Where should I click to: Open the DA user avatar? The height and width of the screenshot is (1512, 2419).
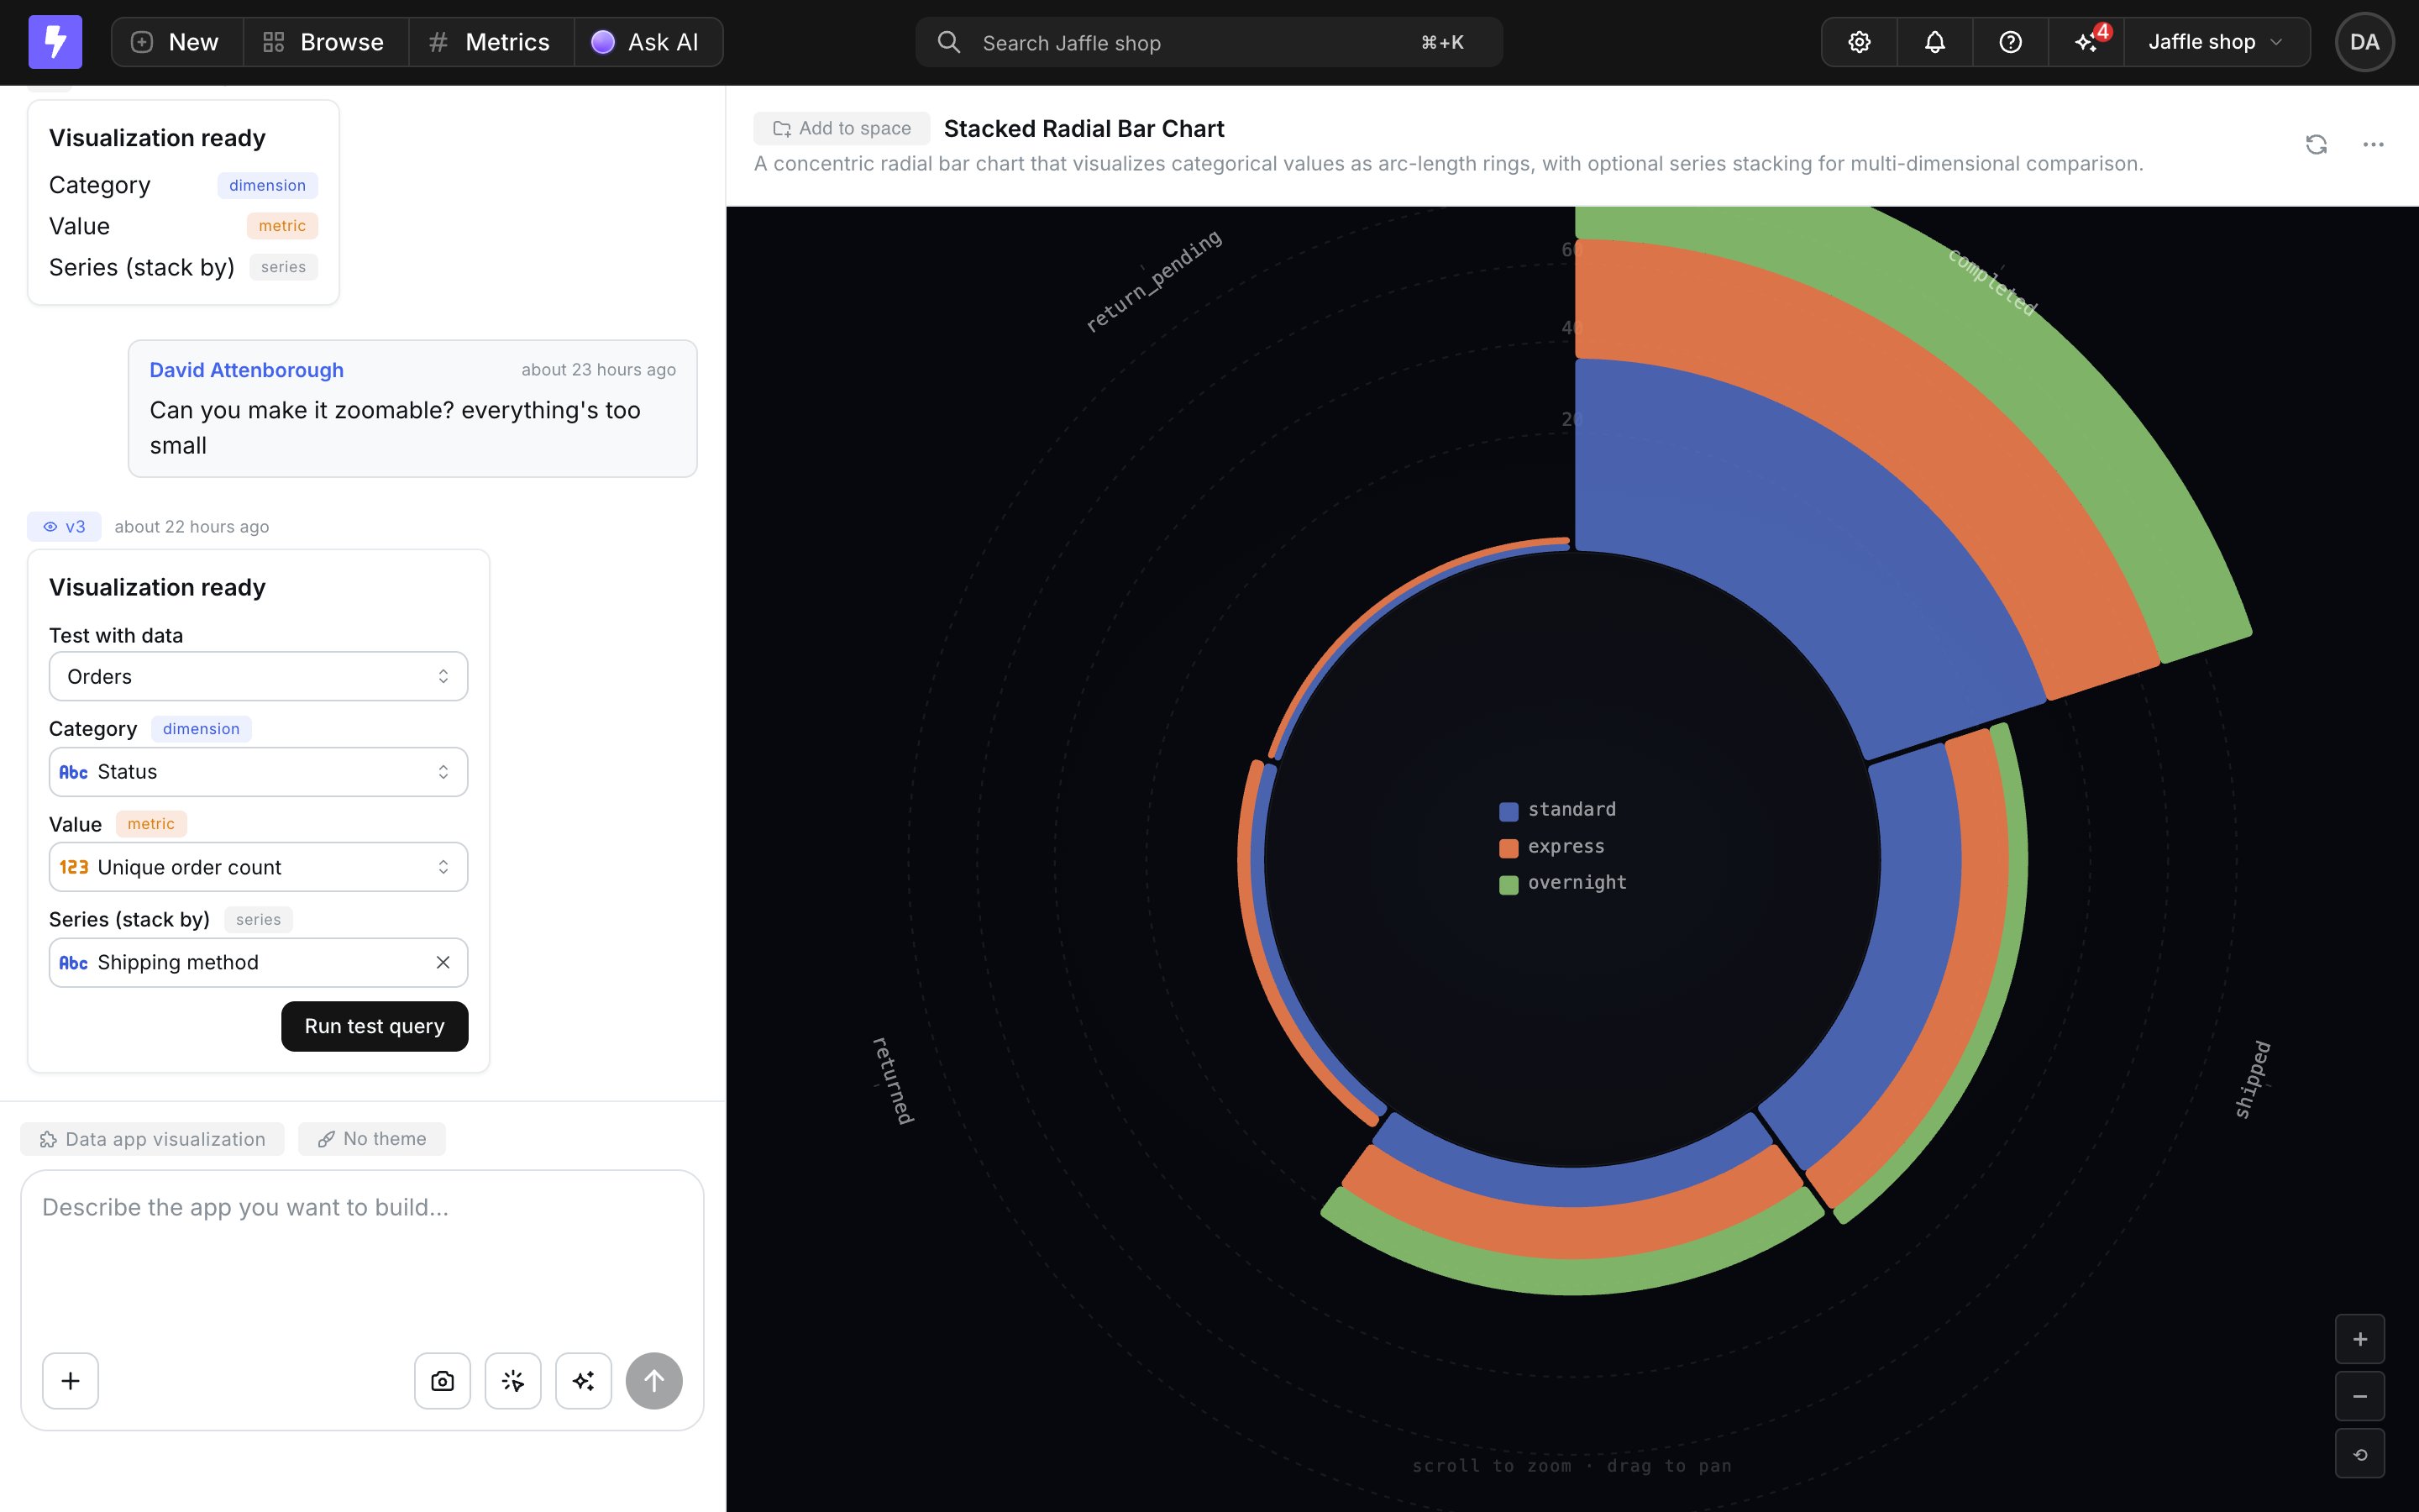click(2364, 42)
